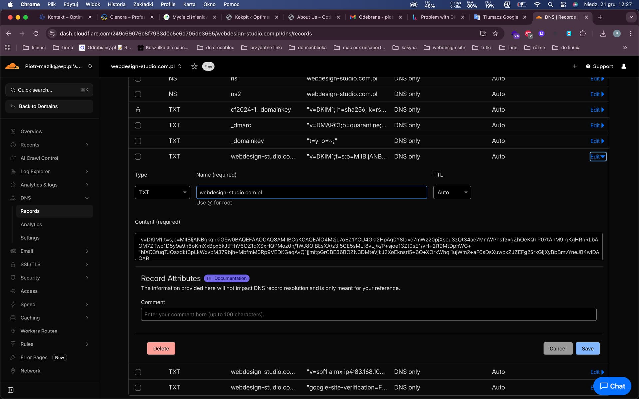Open the record Type TXT dropdown

coord(162,192)
